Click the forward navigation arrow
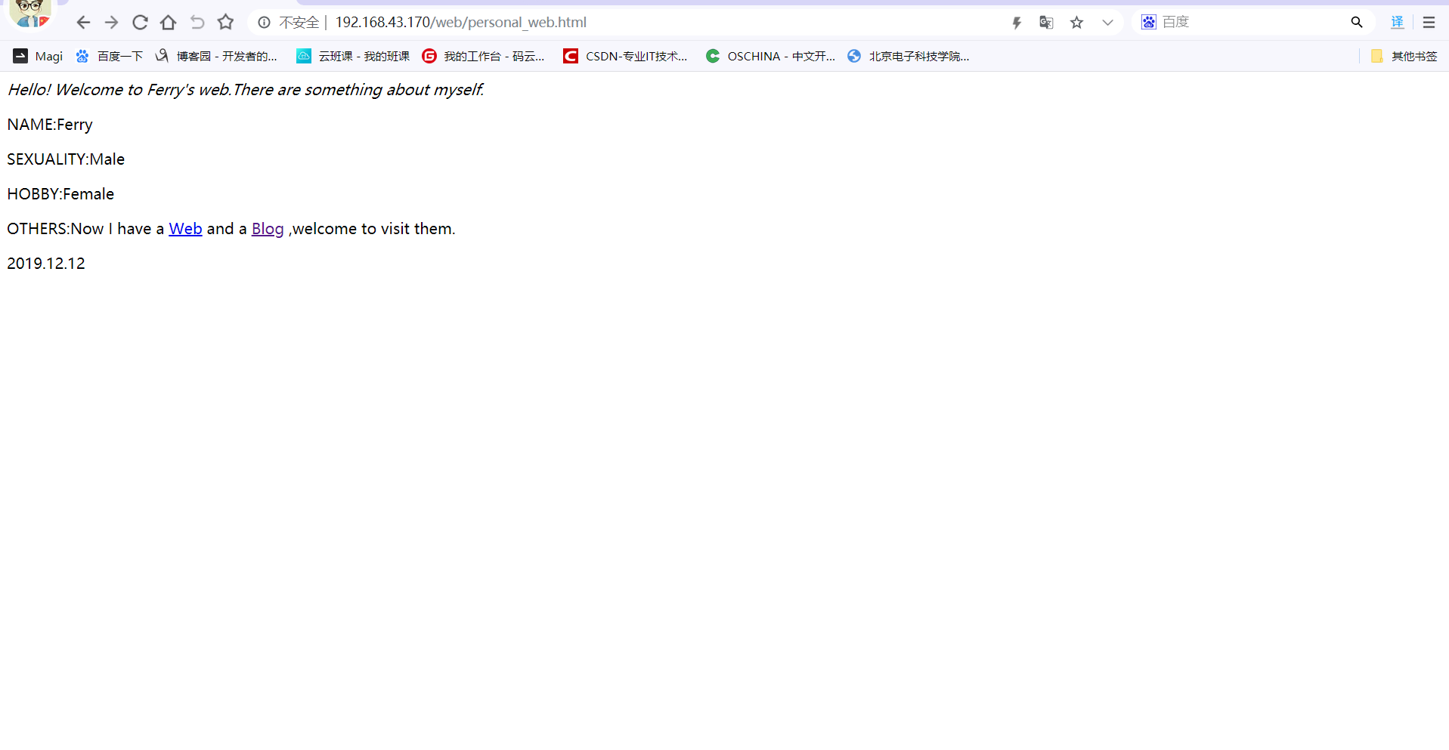Viewport: 1449px width, 750px height. [111, 23]
